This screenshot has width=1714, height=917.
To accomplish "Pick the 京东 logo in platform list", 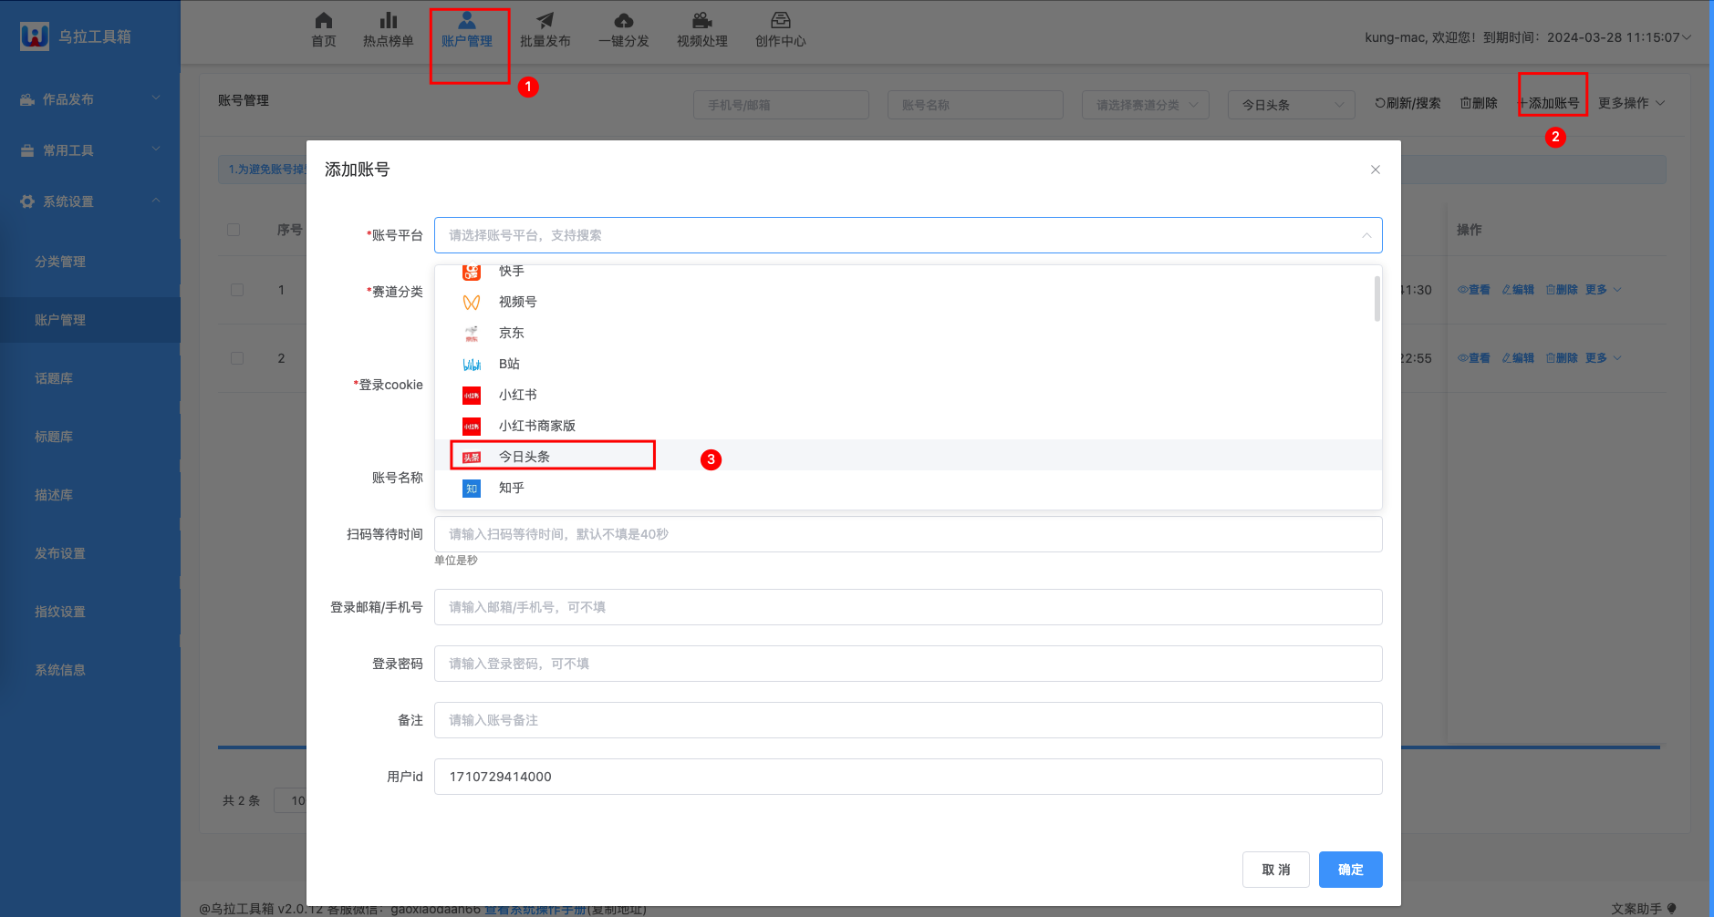I will 472,334.
